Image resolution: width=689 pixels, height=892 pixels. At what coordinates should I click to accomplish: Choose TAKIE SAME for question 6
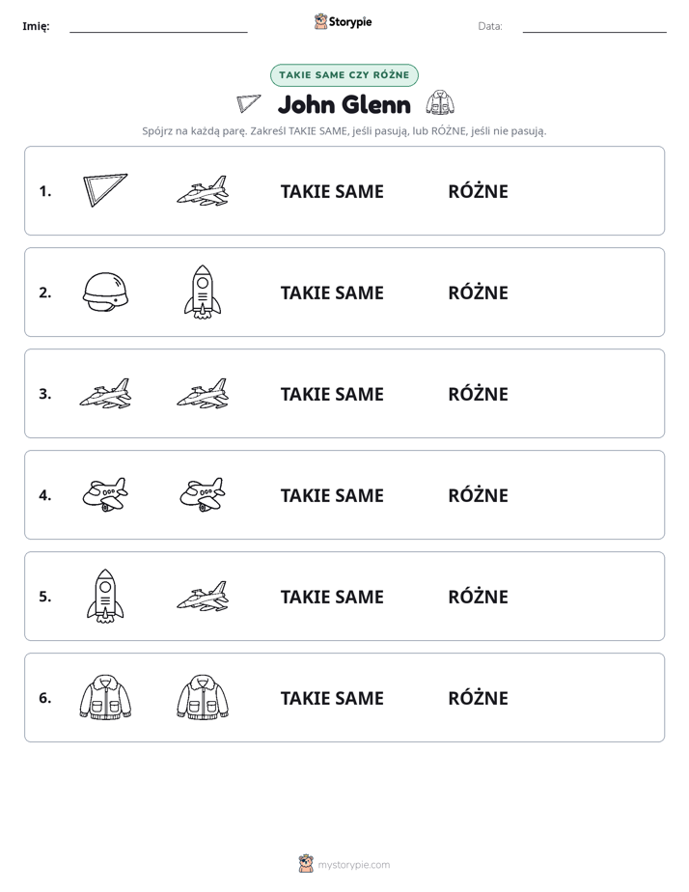point(332,698)
